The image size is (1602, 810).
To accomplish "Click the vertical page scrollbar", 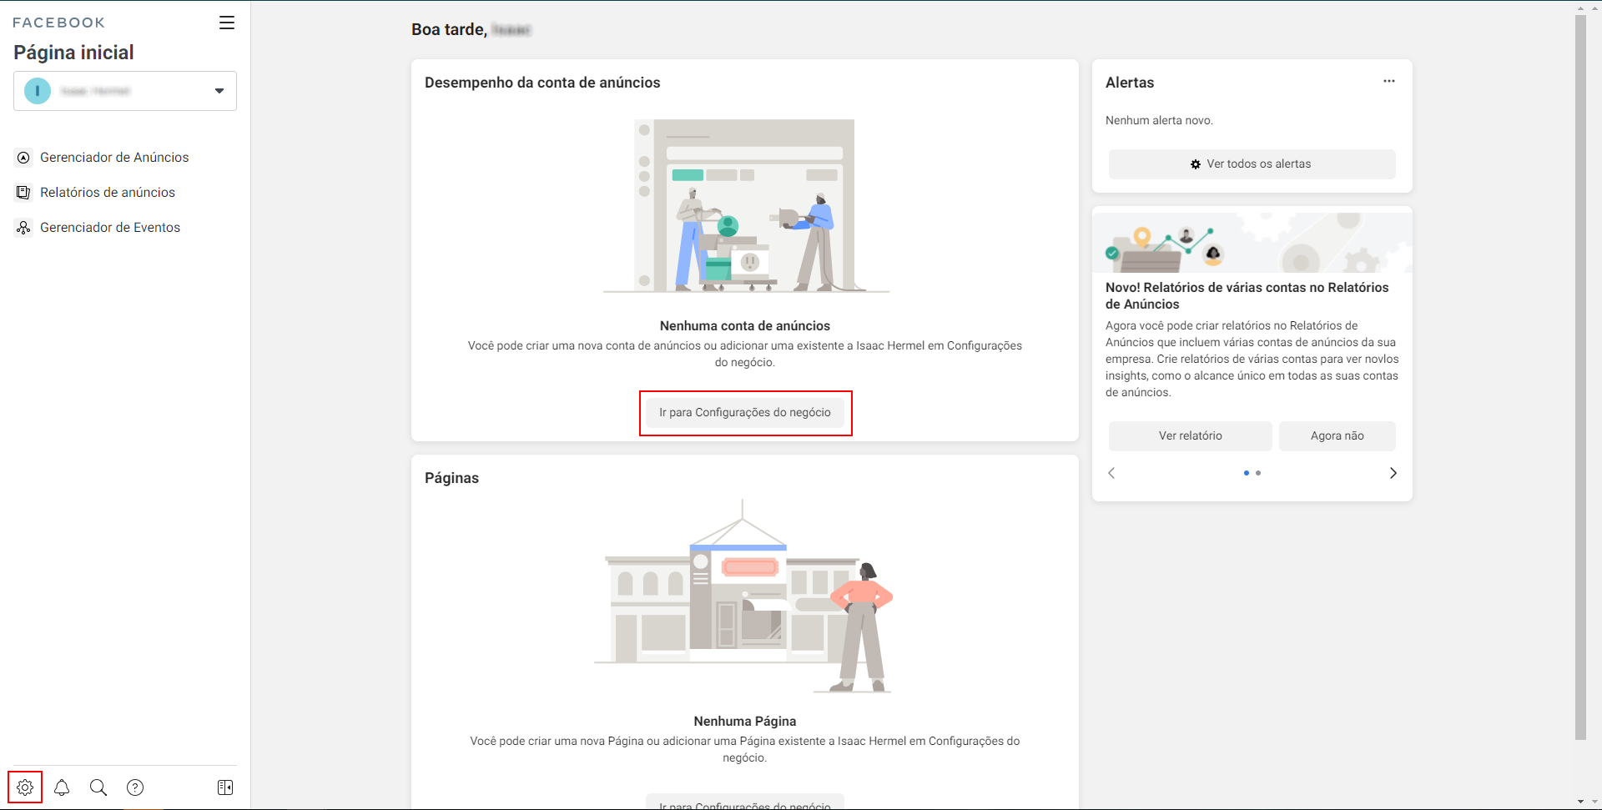I will tap(1580, 375).
